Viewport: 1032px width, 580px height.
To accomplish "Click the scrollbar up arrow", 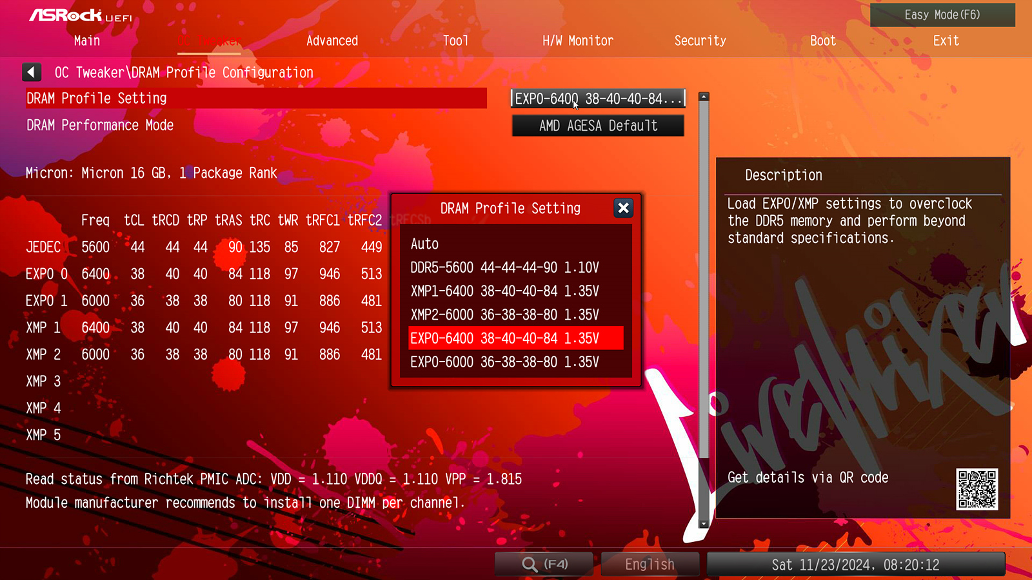I will [x=704, y=97].
